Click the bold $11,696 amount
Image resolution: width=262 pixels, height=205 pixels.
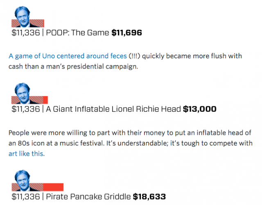126,33
